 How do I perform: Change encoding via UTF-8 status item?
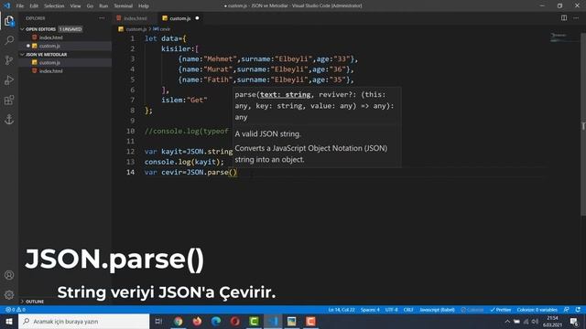tap(391, 310)
